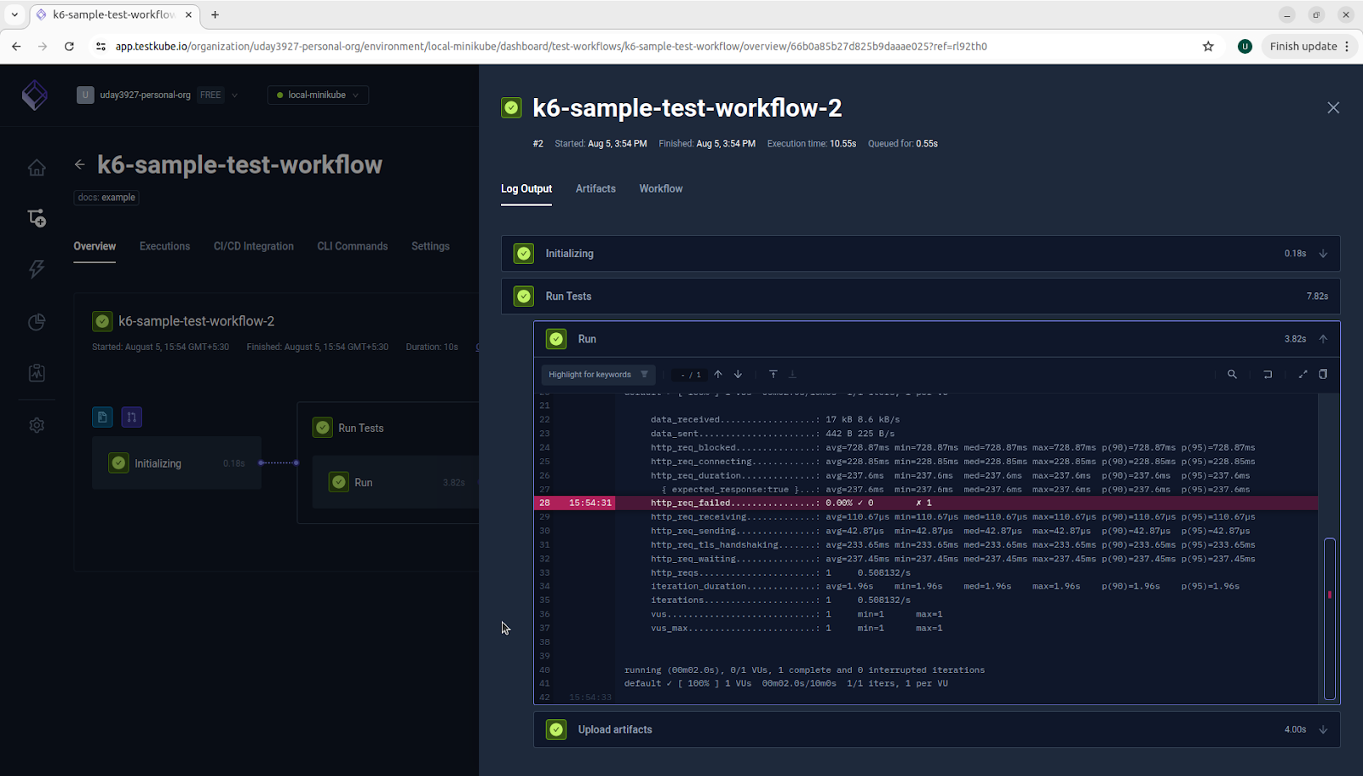Click the Initializing step status check in log
1363x776 pixels.
click(x=524, y=253)
